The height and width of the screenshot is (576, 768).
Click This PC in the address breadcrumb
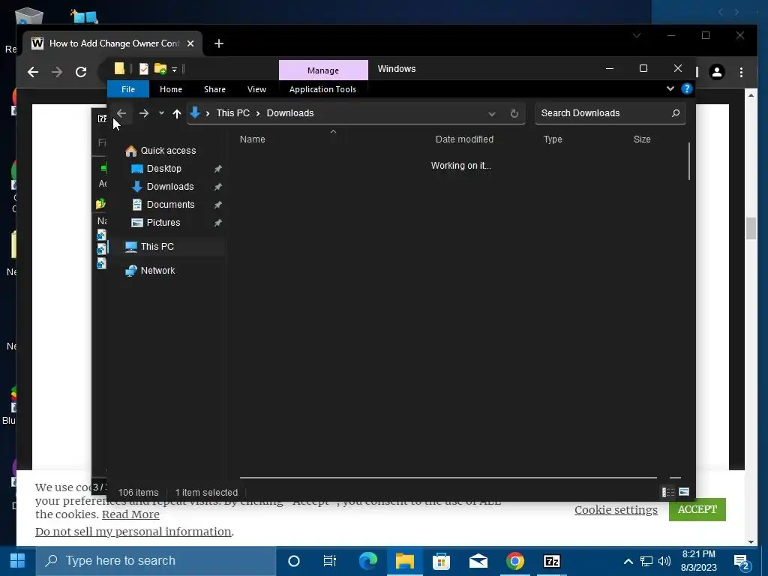233,113
